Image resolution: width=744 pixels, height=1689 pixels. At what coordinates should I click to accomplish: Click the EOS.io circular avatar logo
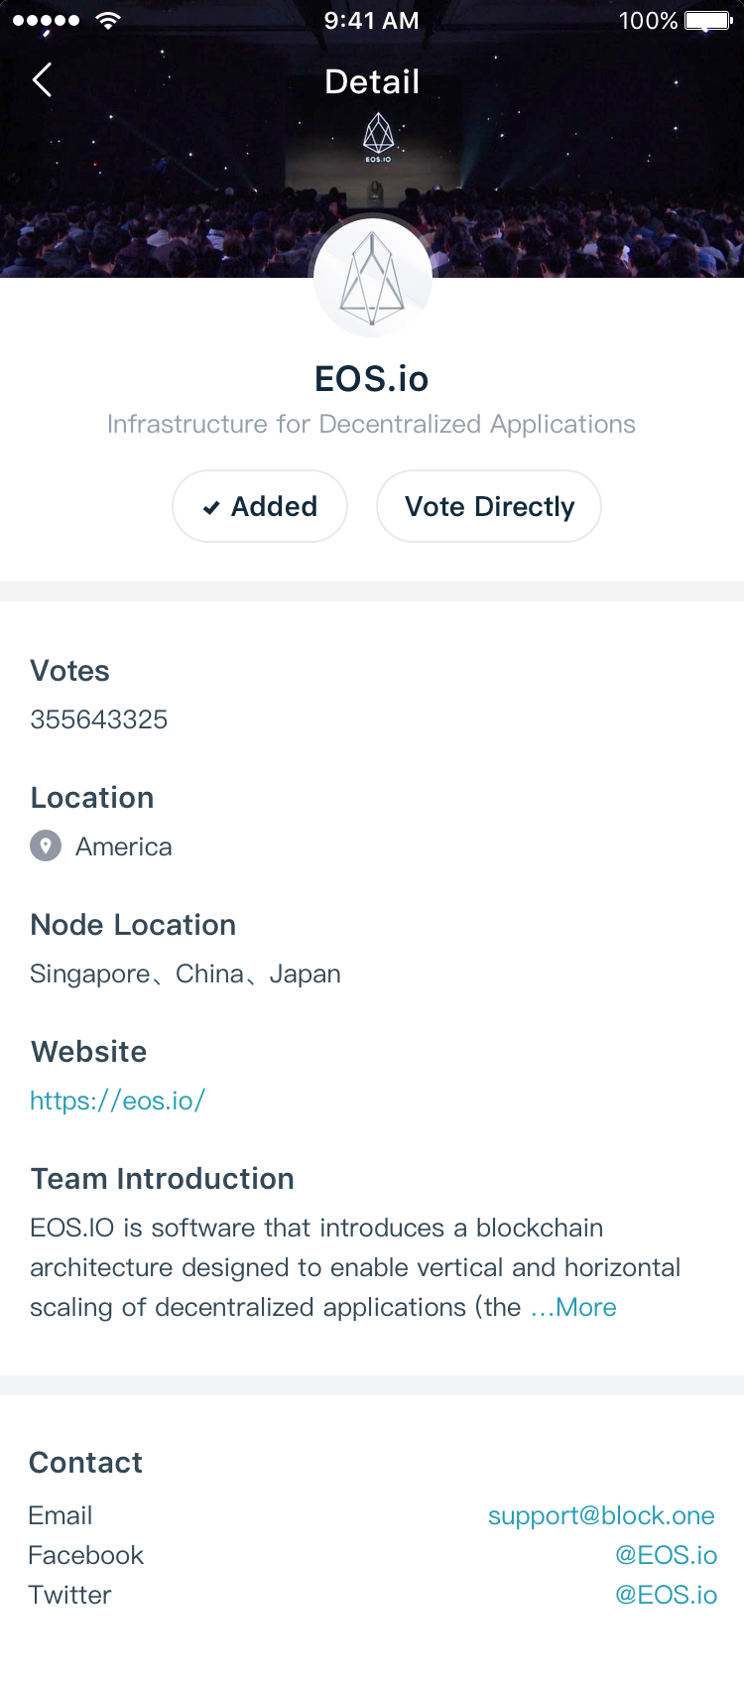click(x=372, y=279)
